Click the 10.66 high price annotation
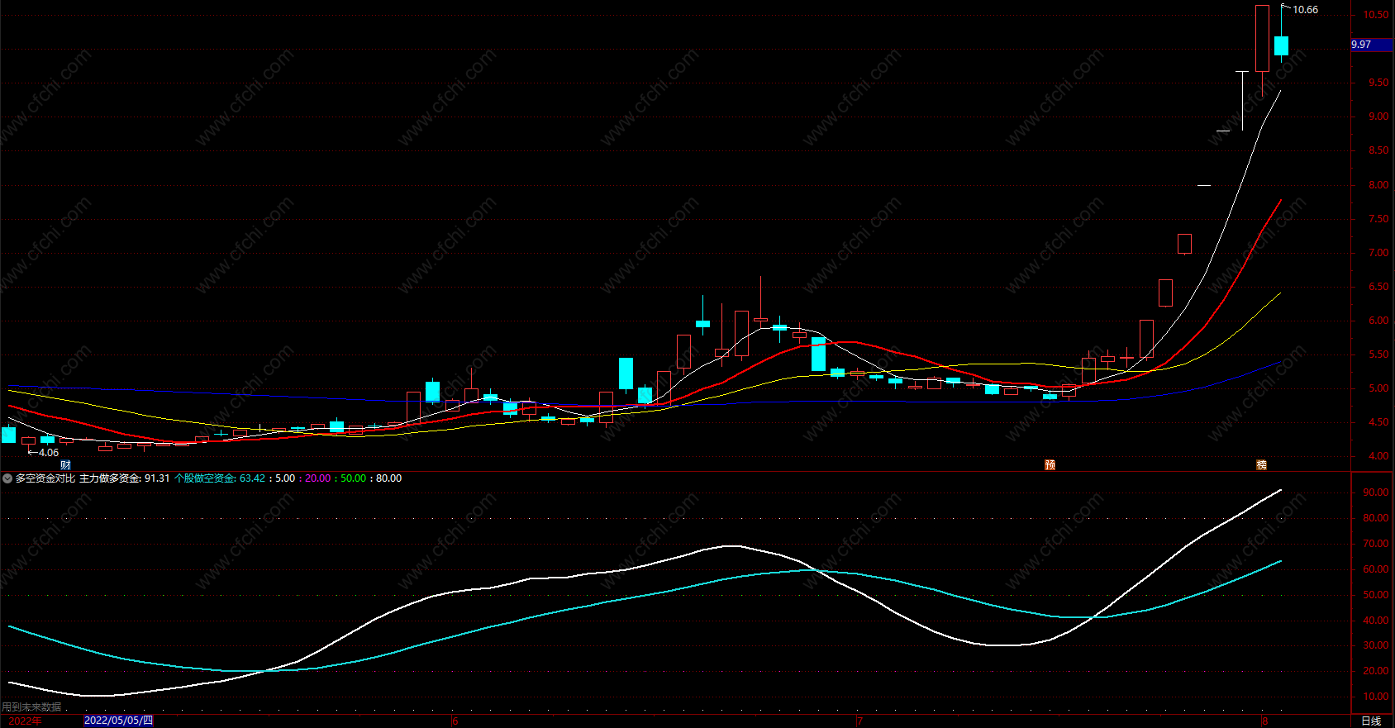The height and width of the screenshot is (728, 1395). pyautogui.click(x=1306, y=10)
